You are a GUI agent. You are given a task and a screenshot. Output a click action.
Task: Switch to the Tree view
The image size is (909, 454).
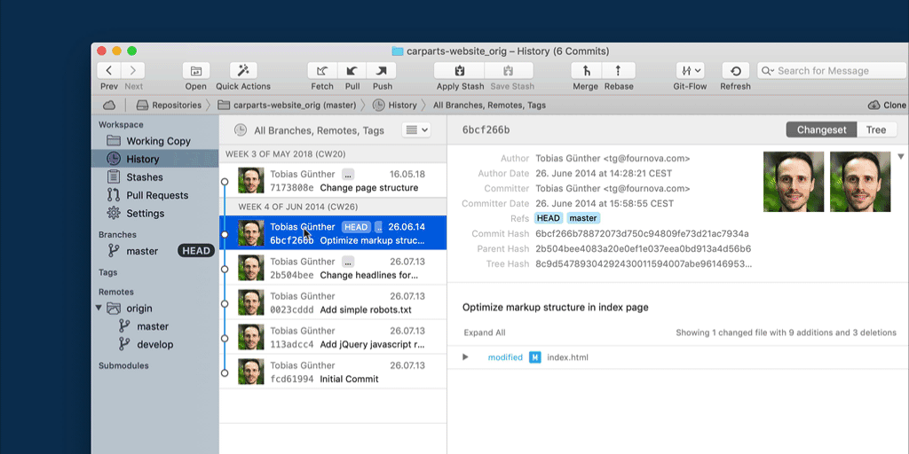click(x=876, y=130)
